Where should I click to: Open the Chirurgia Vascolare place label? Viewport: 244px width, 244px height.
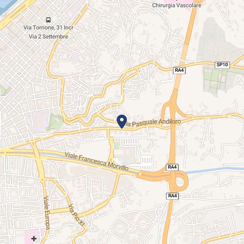(177, 5)
